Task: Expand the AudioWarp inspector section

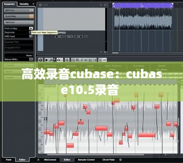Action: pos(19,16)
